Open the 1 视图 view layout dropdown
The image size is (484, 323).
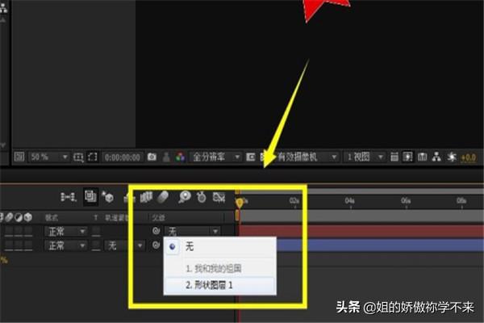click(363, 156)
